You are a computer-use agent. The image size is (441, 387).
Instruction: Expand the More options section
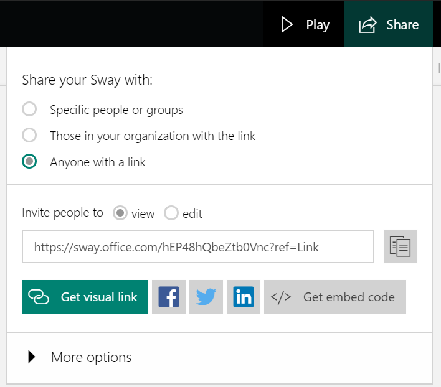(x=80, y=357)
